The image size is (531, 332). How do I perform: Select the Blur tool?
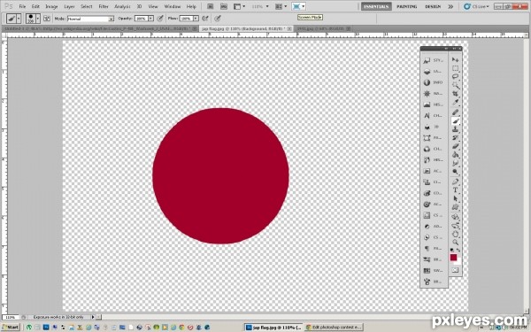point(455,163)
